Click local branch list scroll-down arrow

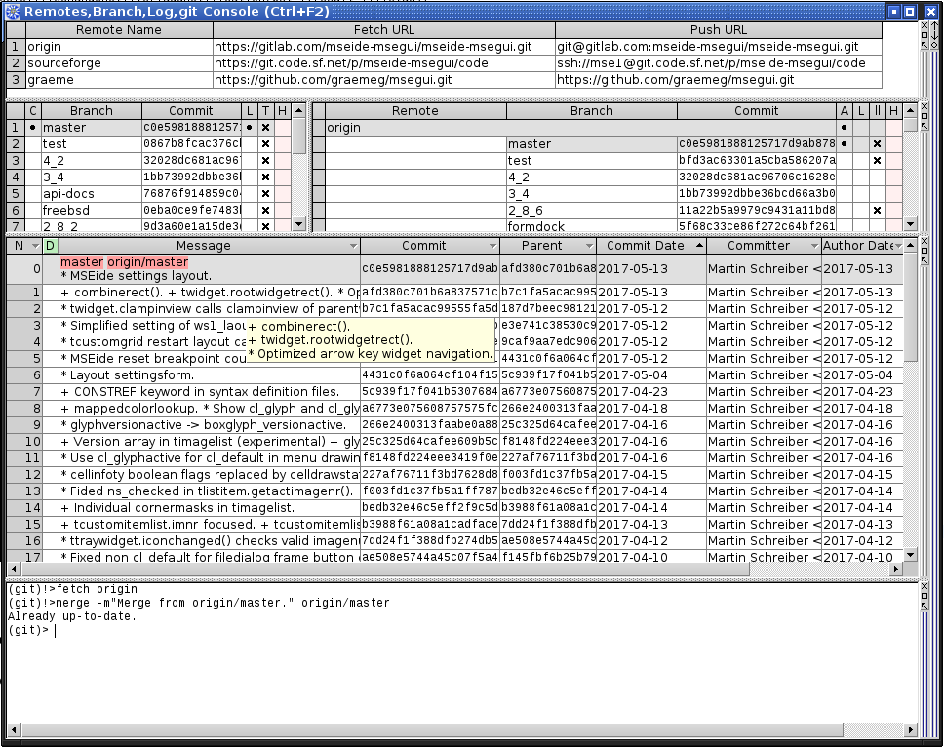click(x=299, y=225)
